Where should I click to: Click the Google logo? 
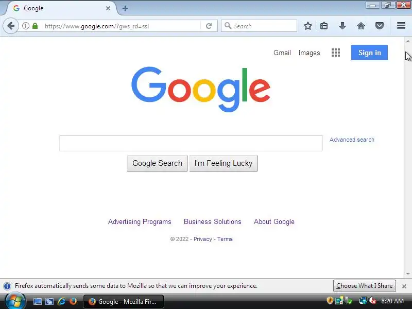click(x=201, y=89)
